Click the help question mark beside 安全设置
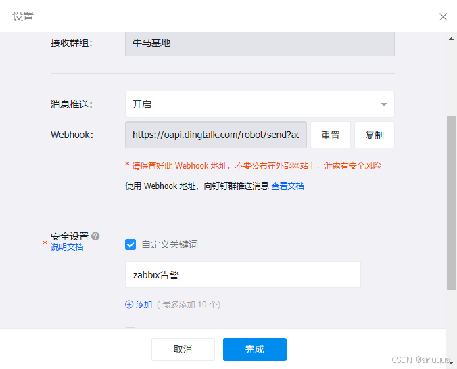The height and width of the screenshot is (369, 457). click(x=95, y=236)
